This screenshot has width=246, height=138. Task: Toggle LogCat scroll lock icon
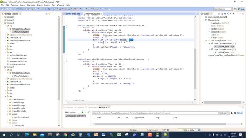pos(241,113)
